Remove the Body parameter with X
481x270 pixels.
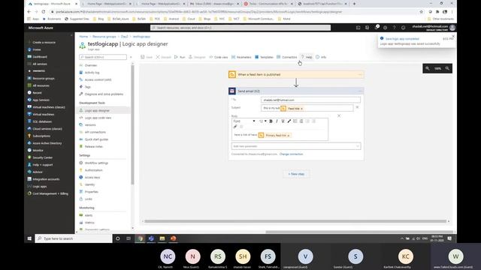click(339, 115)
